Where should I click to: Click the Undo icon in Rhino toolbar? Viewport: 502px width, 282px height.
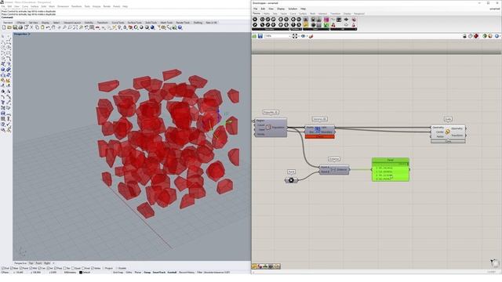pyautogui.click(x=48, y=27)
